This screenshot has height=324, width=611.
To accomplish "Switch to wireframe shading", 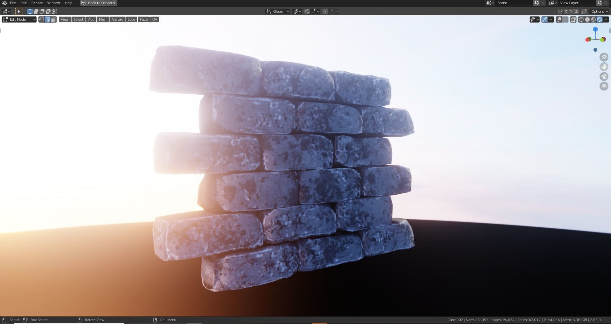I will (581, 19).
